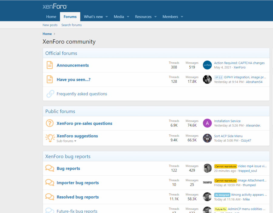Open the What's new tab

tap(93, 17)
